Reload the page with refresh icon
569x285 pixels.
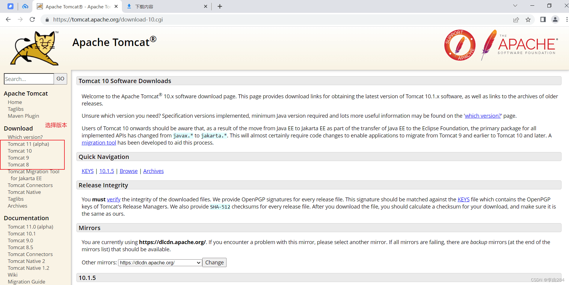point(32,19)
